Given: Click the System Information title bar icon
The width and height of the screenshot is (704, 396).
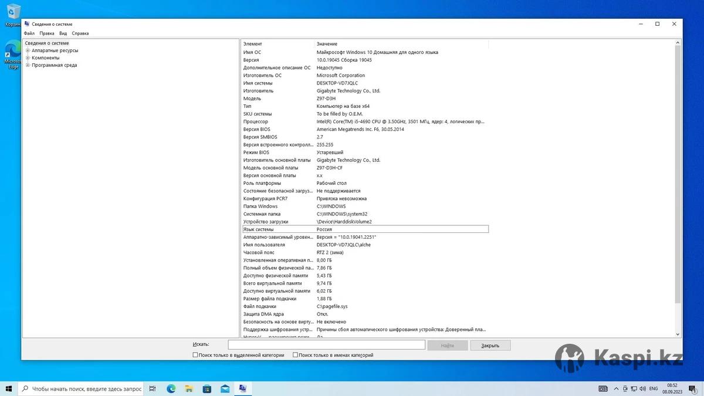Looking at the screenshot, I should tap(27, 24).
